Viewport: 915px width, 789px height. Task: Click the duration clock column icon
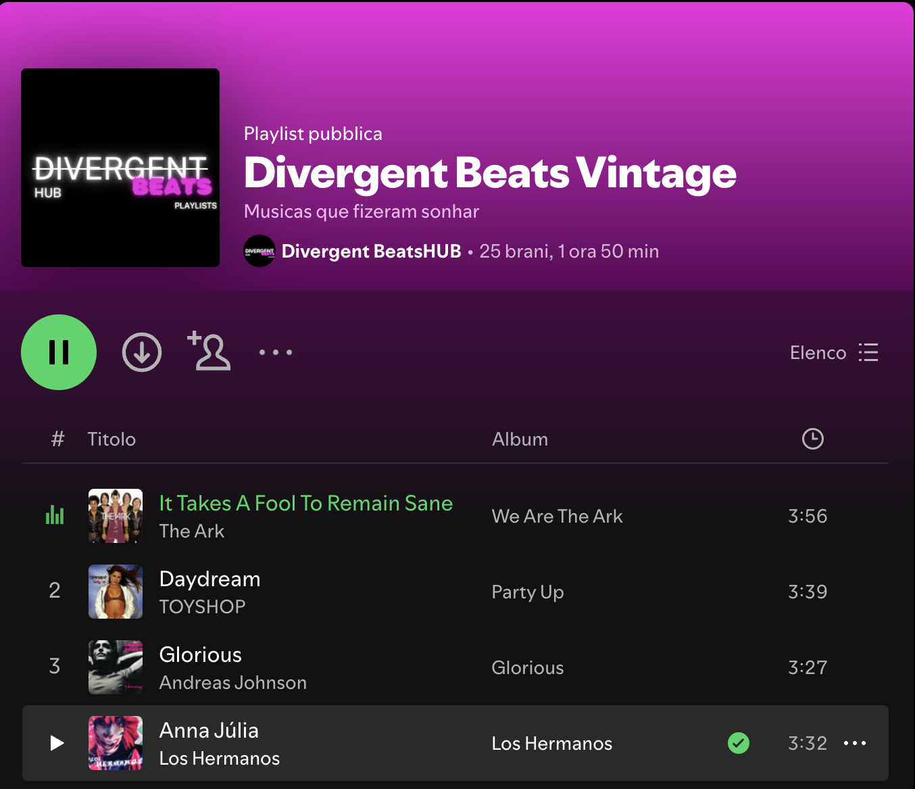point(813,439)
